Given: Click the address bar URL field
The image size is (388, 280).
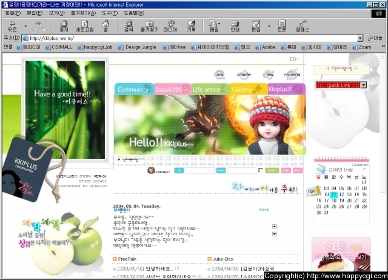Looking at the screenshot, I should pos(189,38).
